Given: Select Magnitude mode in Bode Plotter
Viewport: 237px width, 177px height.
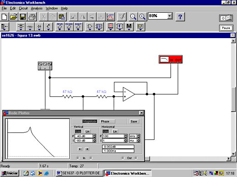Looking at the screenshot, I should point(90,121).
